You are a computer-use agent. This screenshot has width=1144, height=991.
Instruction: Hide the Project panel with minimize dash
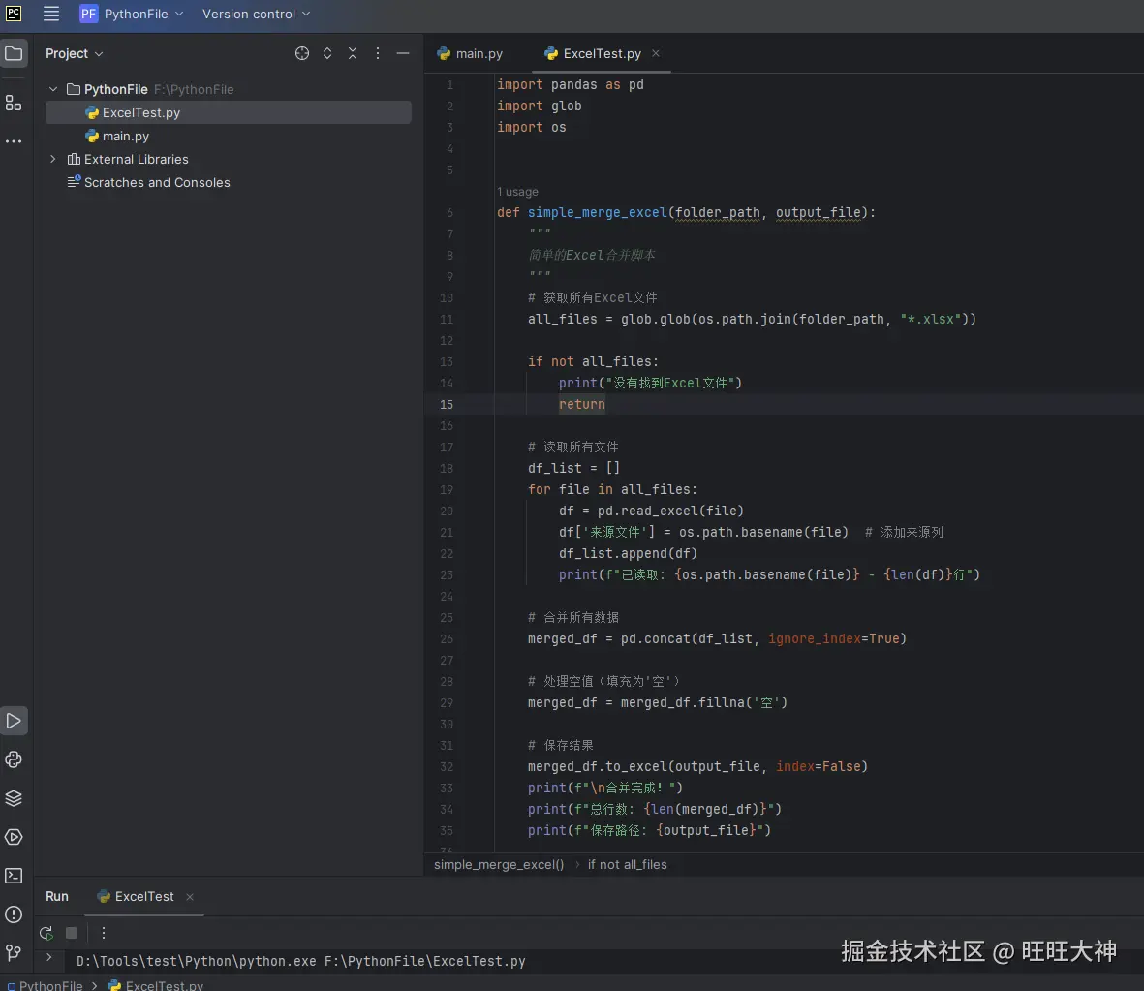[403, 54]
